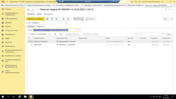This screenshot has height=99, width=176.
Task: Open Еще menu in goods table toolbar
Action: (x=169, y=34)
